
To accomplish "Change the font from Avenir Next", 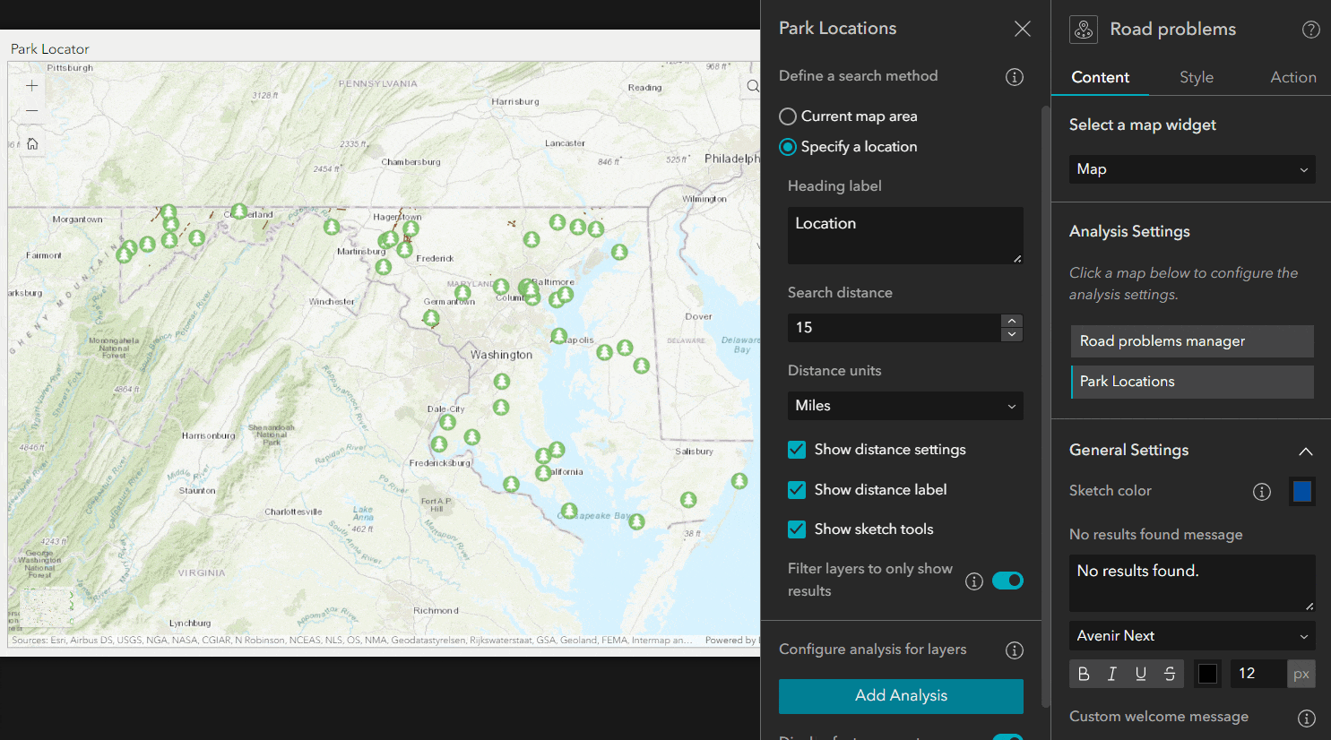I will coord(1192,635).
